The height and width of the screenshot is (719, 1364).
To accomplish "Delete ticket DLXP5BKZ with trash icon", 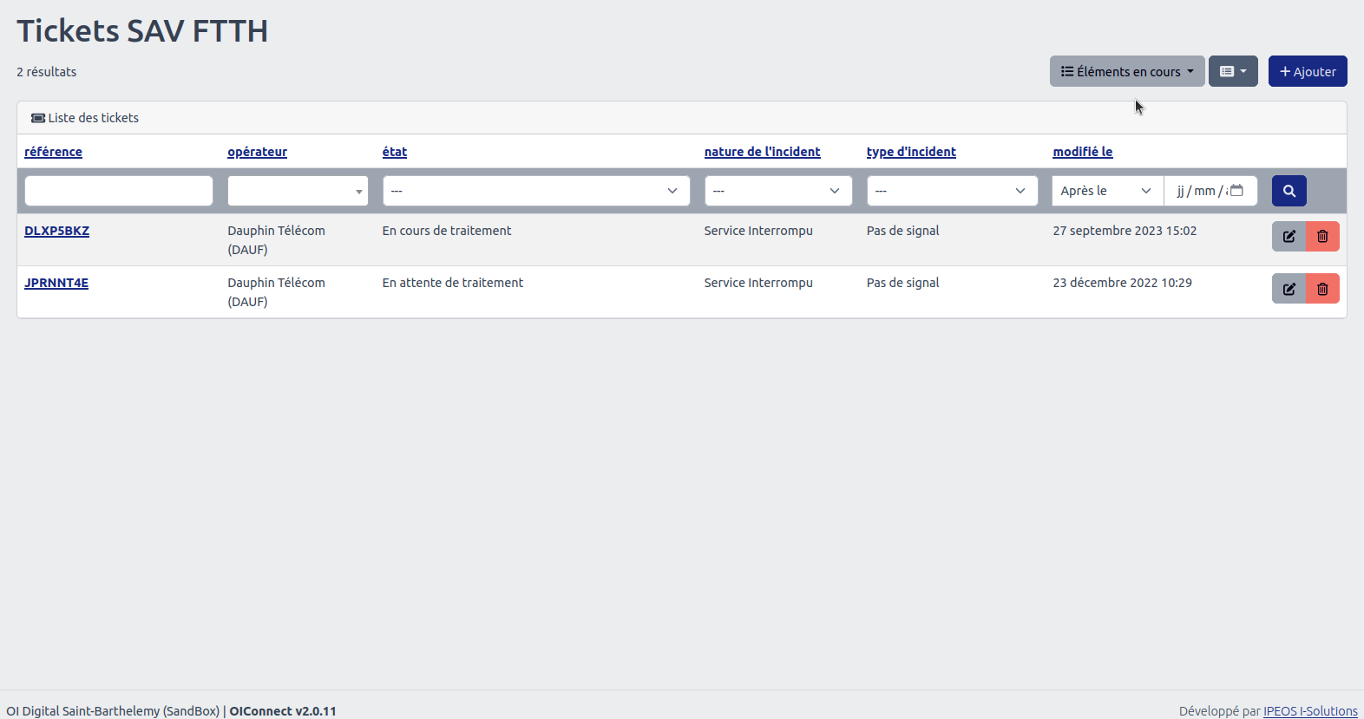I will (x=1322, y=237).
